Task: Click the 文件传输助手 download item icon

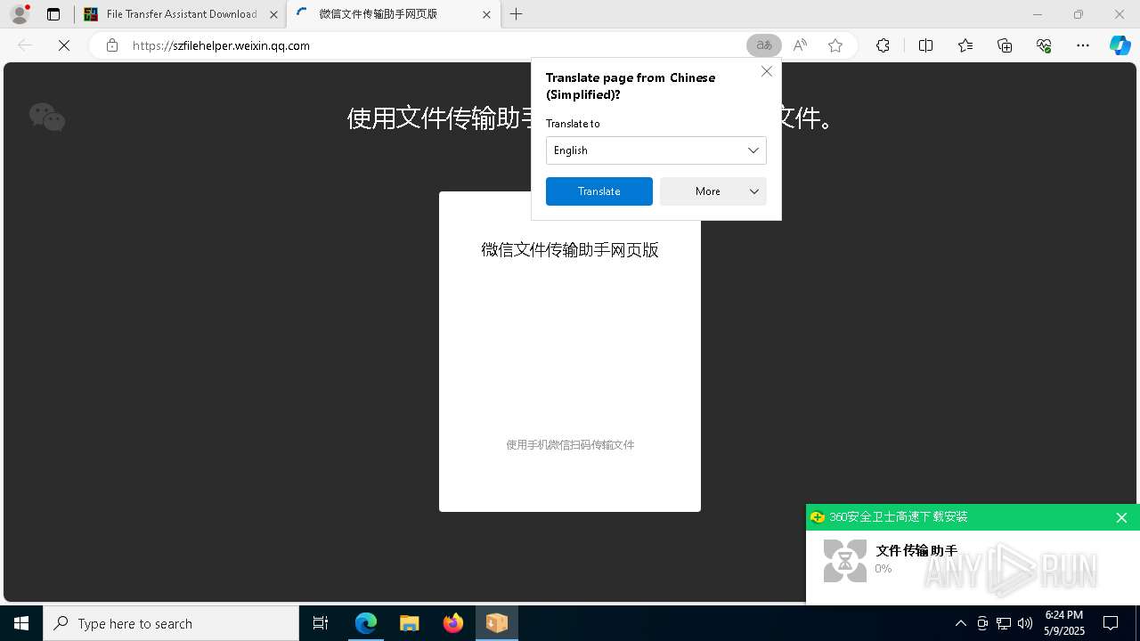Action: [845, 561]
